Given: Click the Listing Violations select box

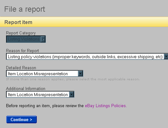Looking at the screenshot, I should pyautogui.click(x=26, y=39).
